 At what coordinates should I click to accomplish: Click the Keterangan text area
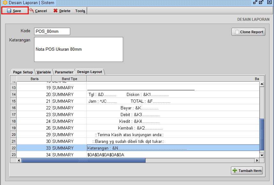[78, 49]
